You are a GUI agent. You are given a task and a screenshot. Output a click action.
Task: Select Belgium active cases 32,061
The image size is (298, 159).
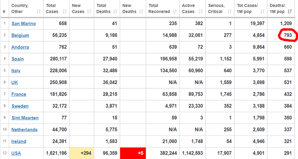(x=195, y=35)
